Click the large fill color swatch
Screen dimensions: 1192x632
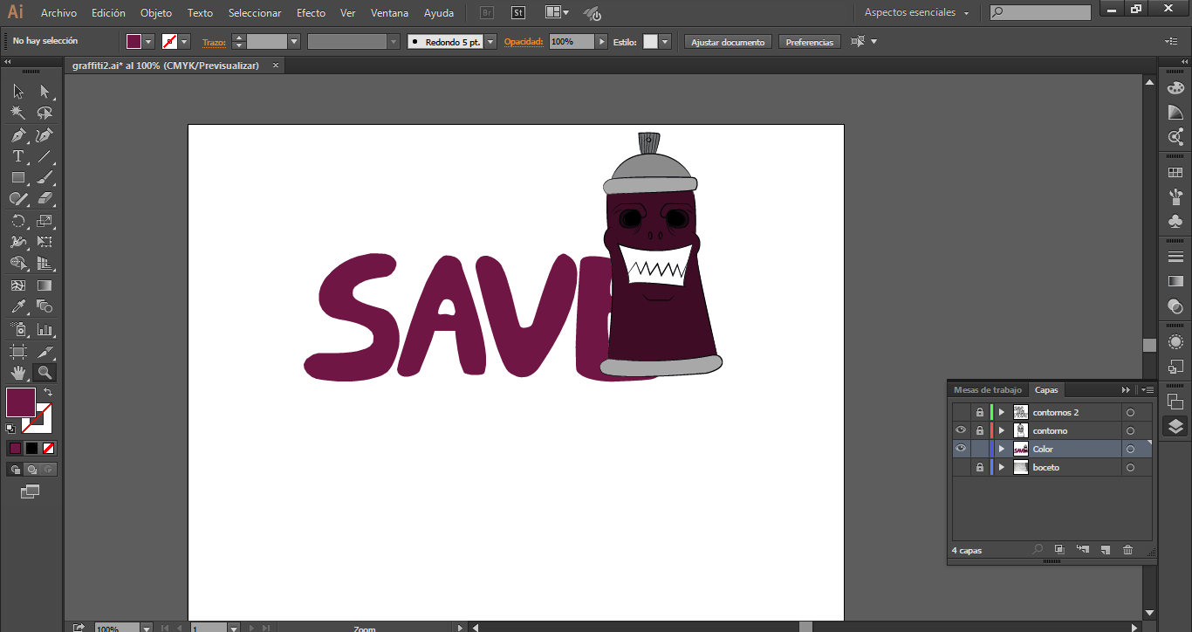[x=21, y=402]
